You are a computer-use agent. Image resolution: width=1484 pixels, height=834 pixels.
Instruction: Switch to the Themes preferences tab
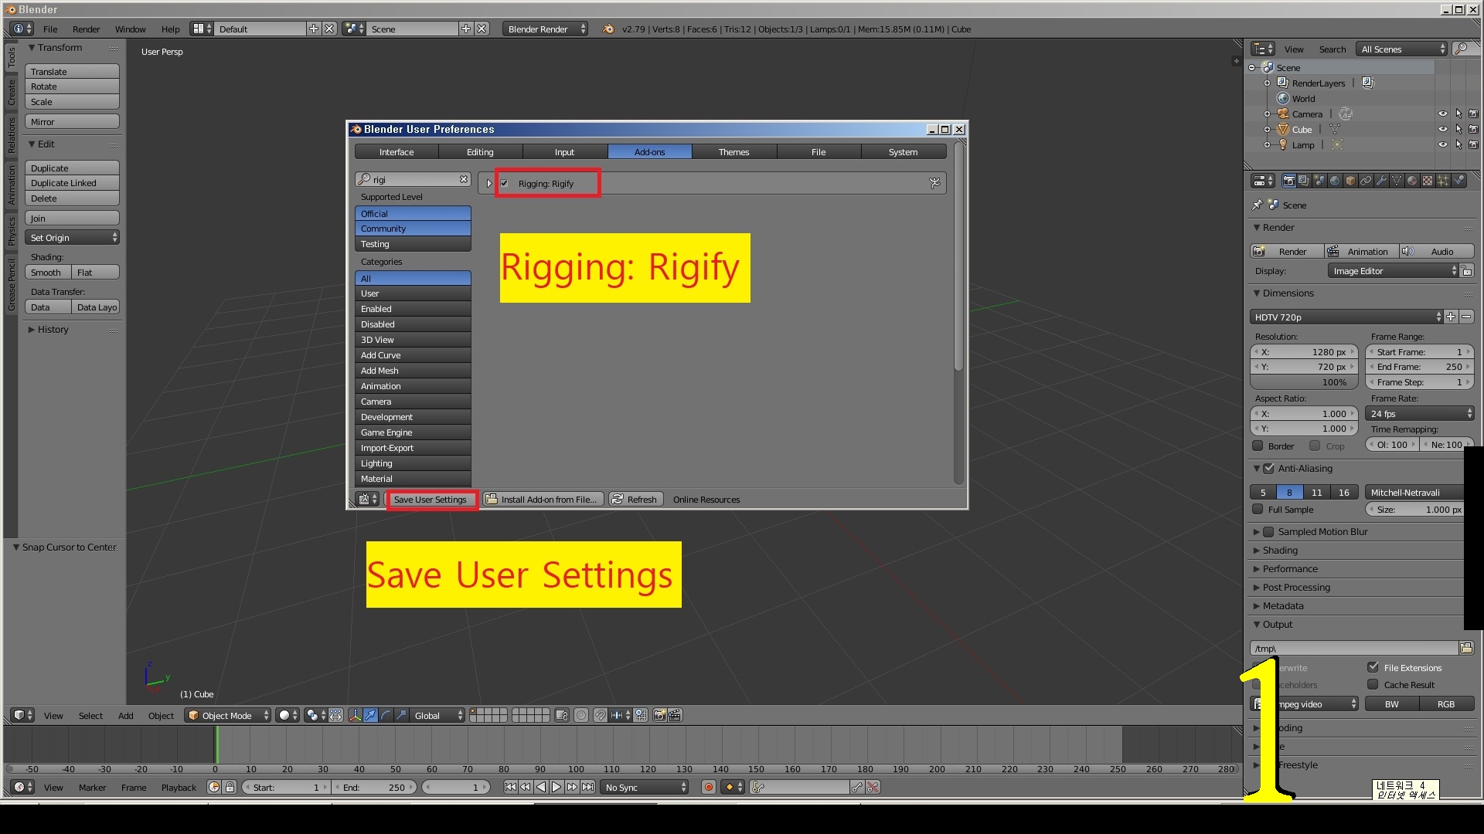click(733, 151)
